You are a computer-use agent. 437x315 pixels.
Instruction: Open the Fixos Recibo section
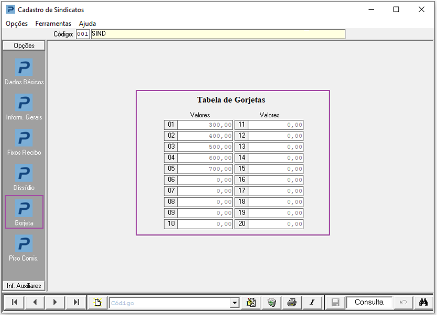click(24, 142)
